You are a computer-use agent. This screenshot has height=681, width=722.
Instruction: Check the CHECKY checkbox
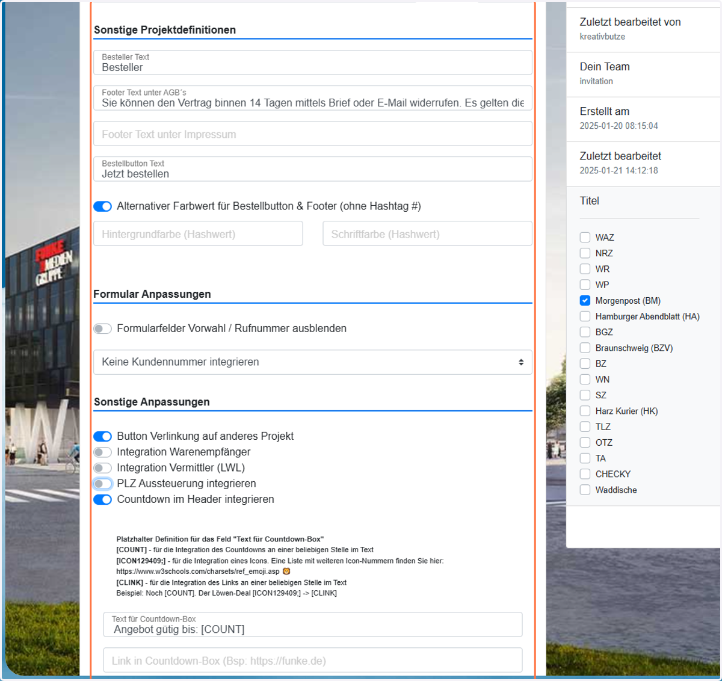click(x=585, y=474)
